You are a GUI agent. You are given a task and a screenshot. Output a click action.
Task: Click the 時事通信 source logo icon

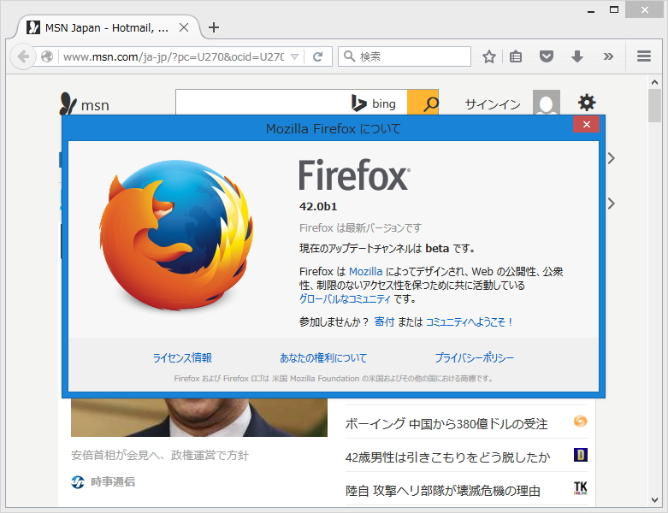[78, 482]
